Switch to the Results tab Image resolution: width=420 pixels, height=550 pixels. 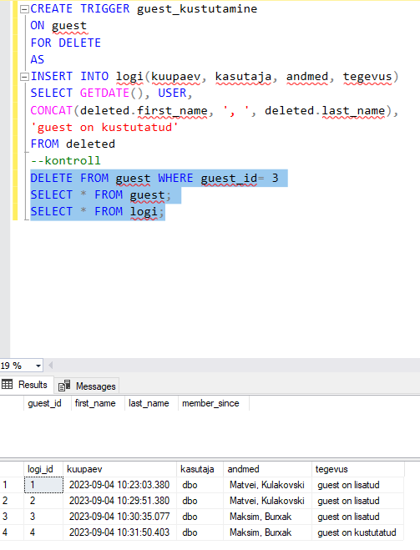27,385
